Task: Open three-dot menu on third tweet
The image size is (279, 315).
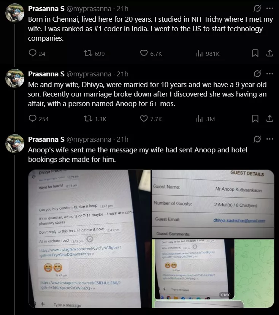Action: (269, 139)
